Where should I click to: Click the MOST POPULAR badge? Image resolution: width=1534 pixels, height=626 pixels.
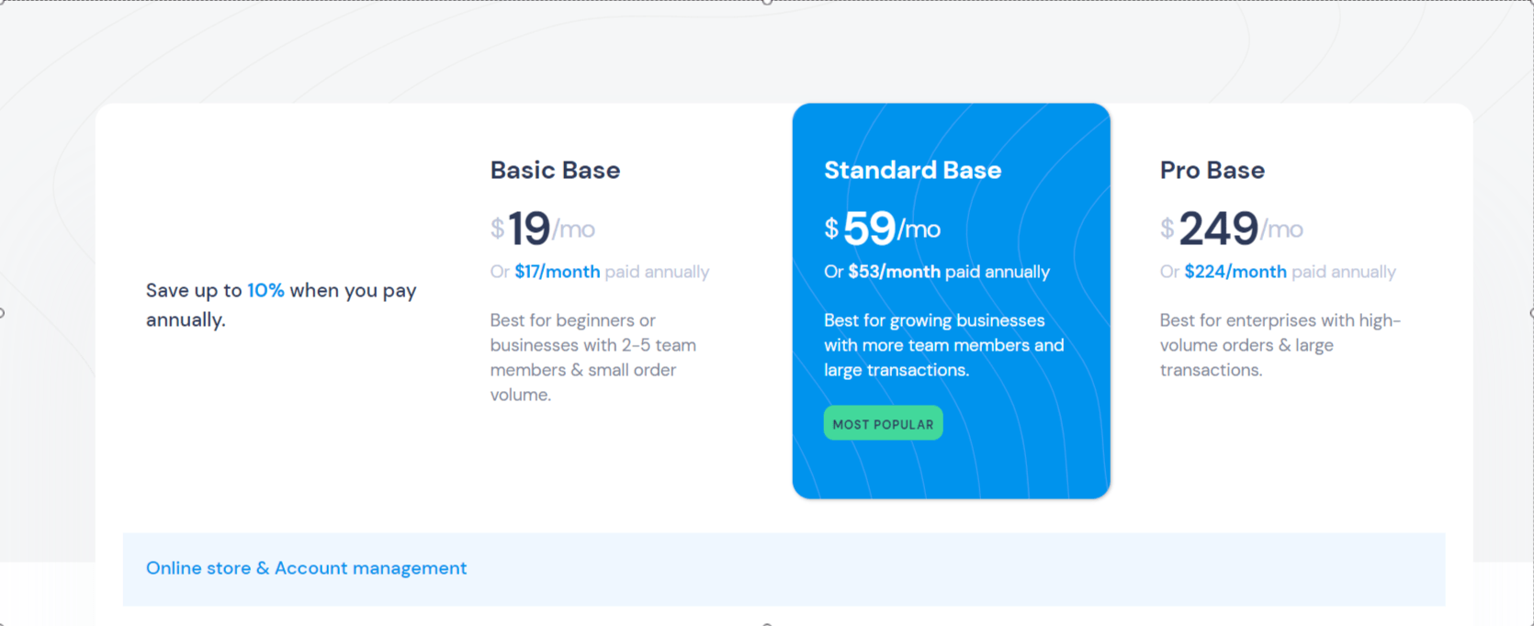883,423
